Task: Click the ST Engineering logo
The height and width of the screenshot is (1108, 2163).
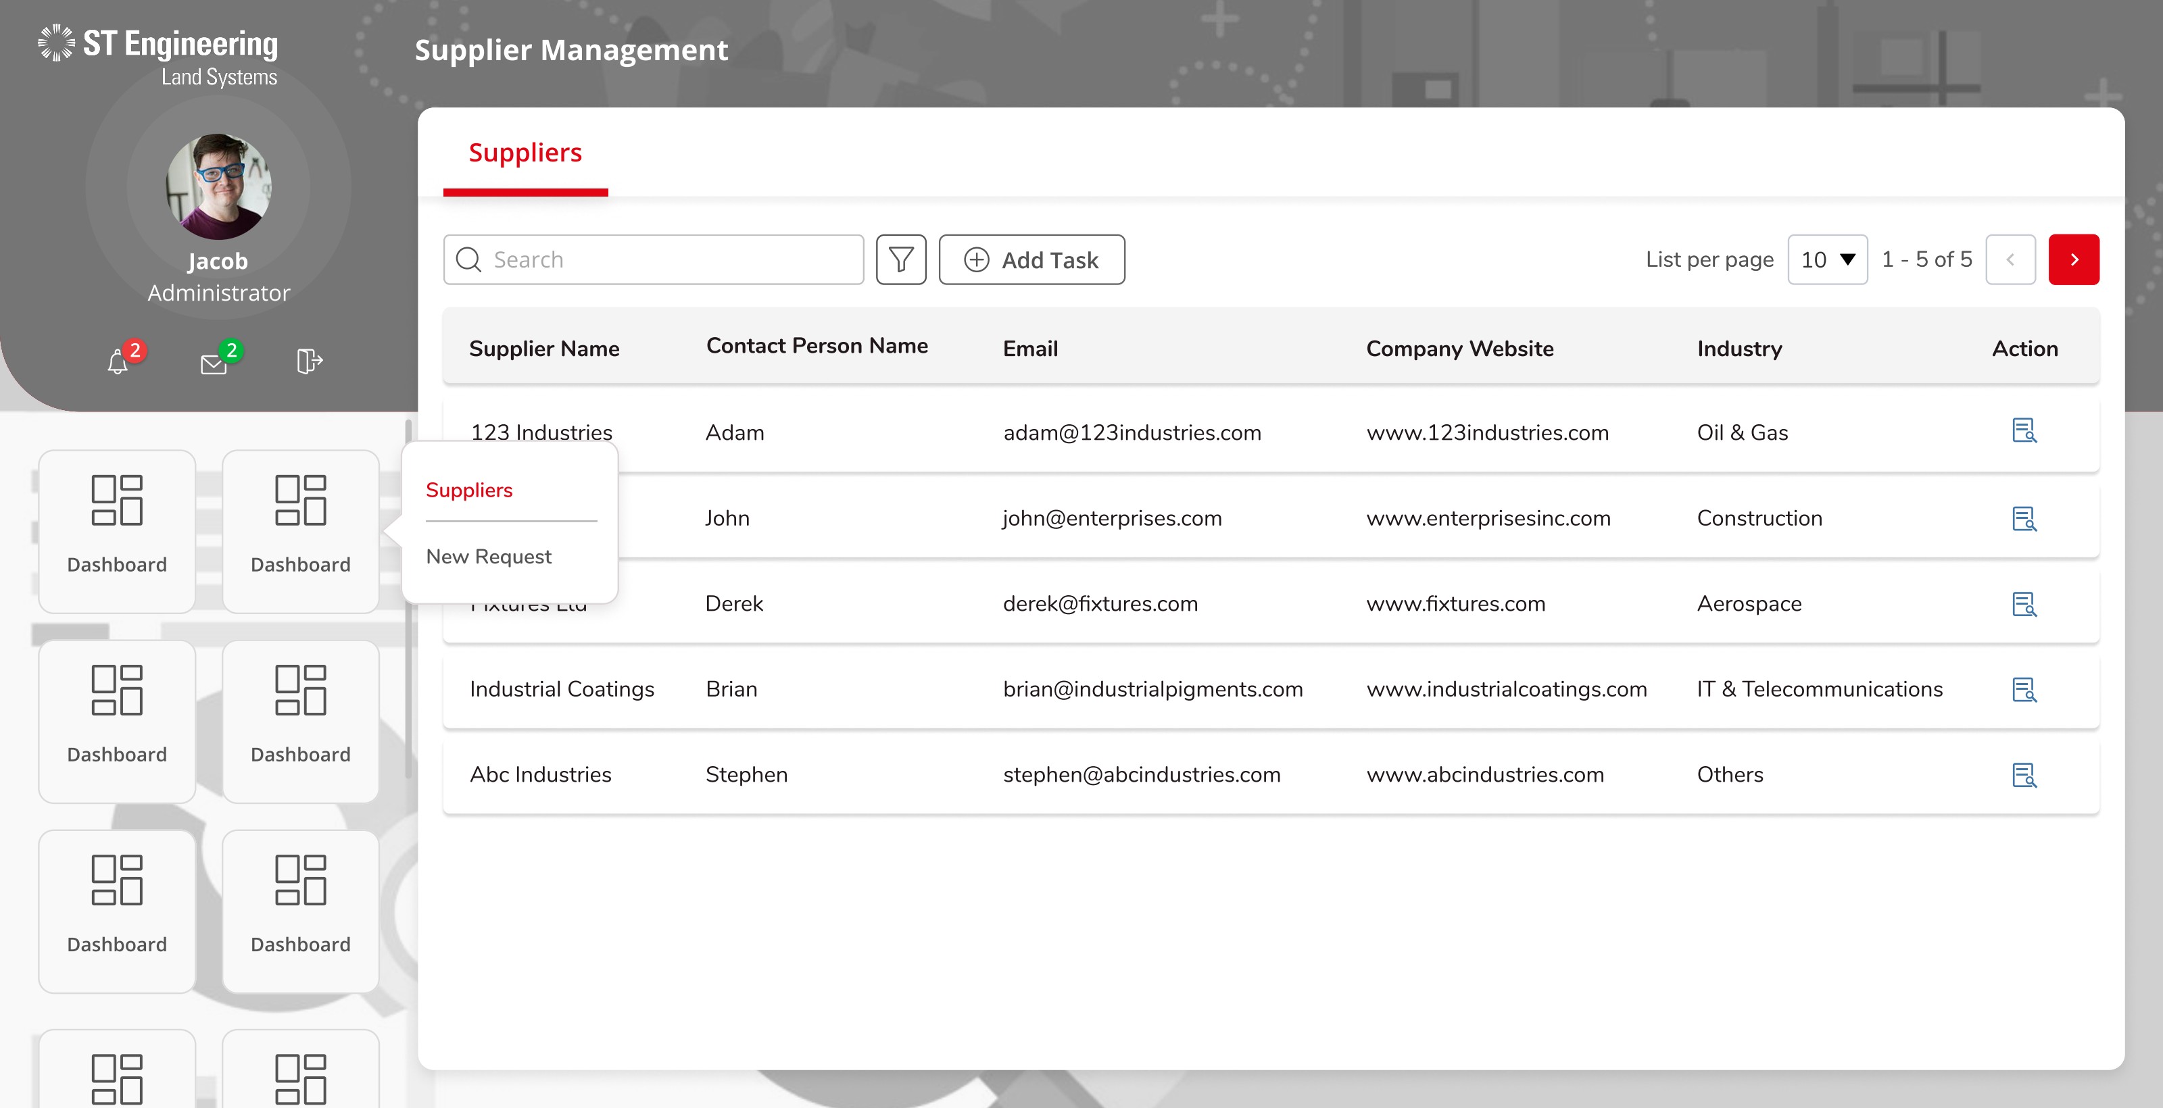Action: (x=158, y=55)
